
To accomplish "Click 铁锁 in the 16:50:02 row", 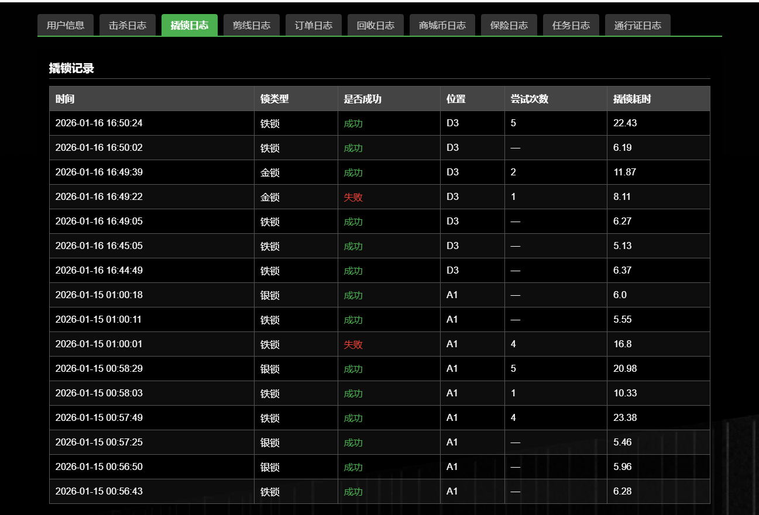I will 270,148.
